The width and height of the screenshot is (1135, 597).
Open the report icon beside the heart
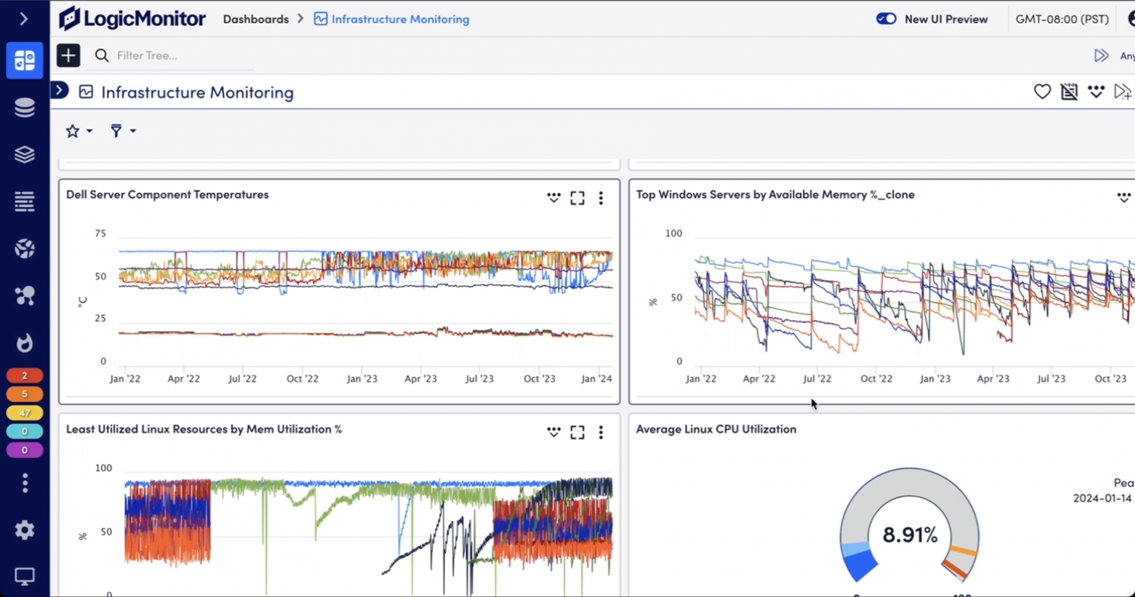(x=1069, y=92)
